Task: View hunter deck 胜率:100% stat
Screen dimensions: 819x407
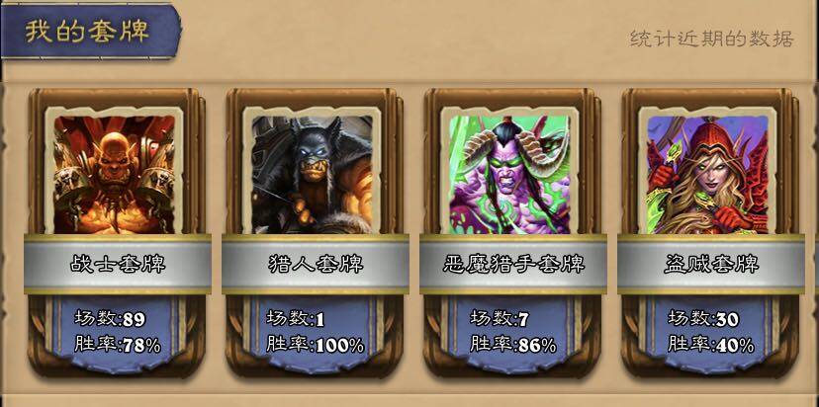Action: (x=315, y=345)
